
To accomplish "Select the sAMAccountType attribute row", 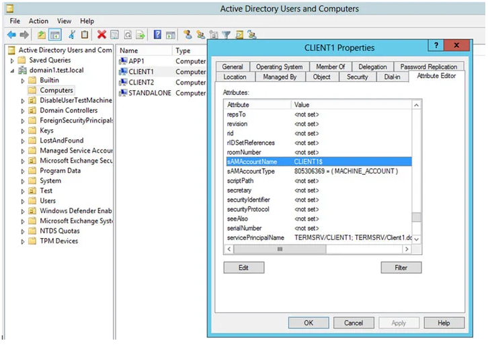I will click(319, 171).
